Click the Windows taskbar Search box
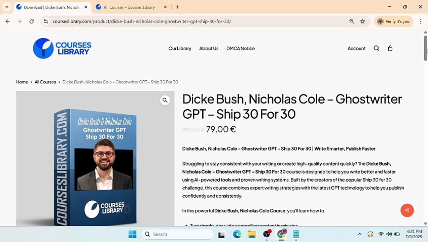 (x=178, y=234)
